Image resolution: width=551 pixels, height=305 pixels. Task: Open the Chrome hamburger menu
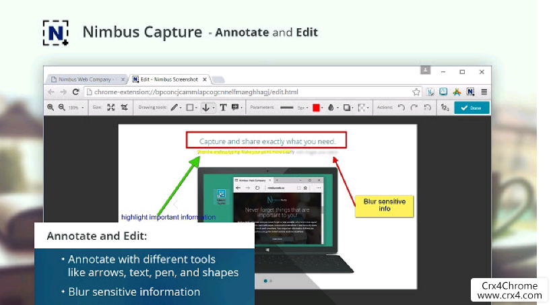click(x=484, y=92)
